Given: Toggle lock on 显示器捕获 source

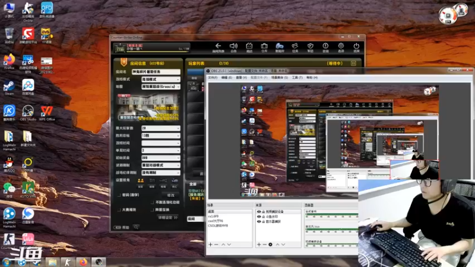Looking at the screenshot, I should [263, 221].
